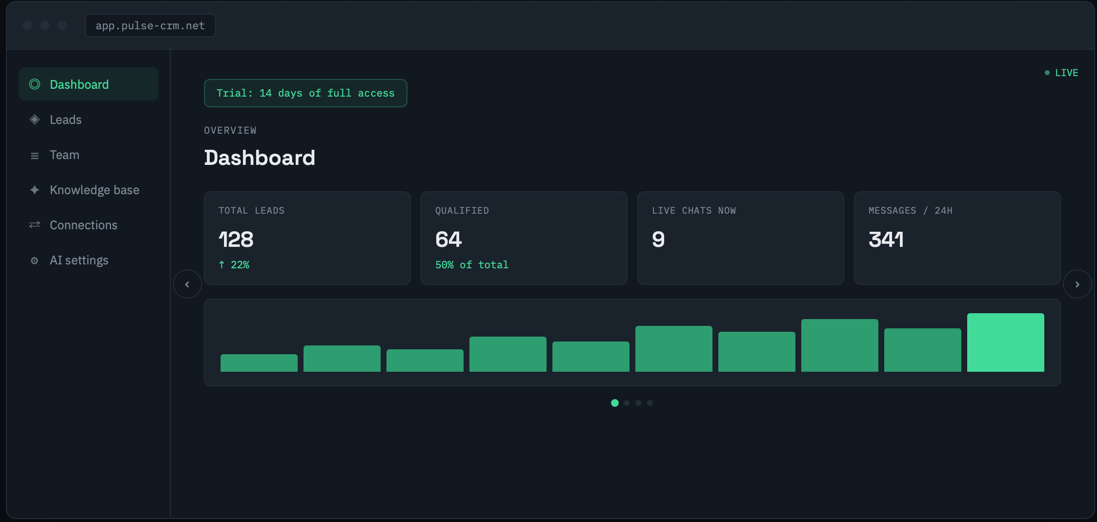Advance carousel with right chevron arrow
The height and width of the screenshot is (522, 1097).
pos(1077,284)
